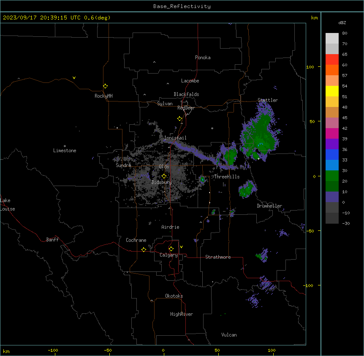This screenshot has height=356, width=364.
Task: Click the large green storm cell south of Stettler
Action: 261,135
